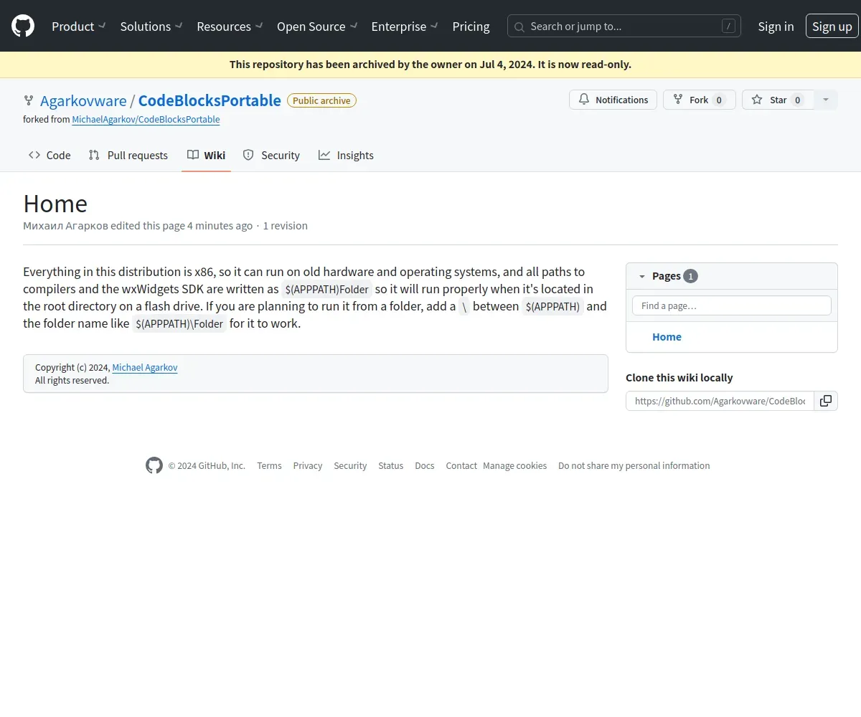Open the Enterprise menu
The height and width of the screenshot is (717, 861).
(405, 26)
